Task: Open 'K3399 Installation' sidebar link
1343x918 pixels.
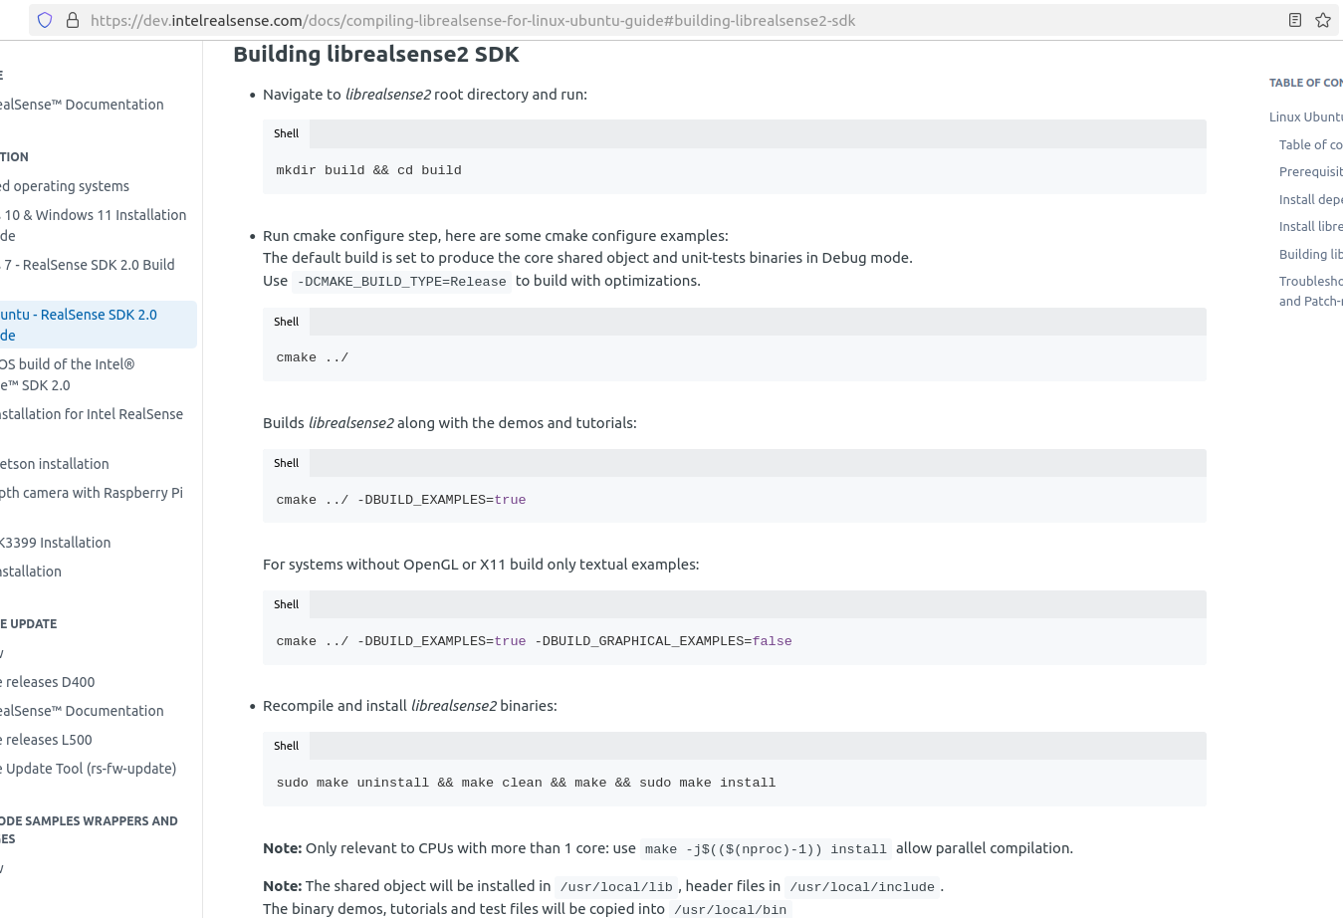Action: pyautogui.click(x=56, y=543)
